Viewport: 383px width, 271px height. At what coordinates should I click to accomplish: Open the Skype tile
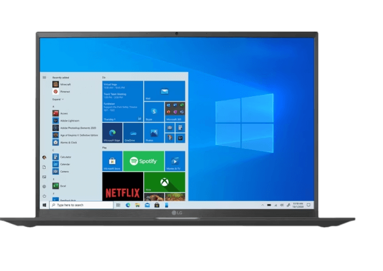(154, 111)
